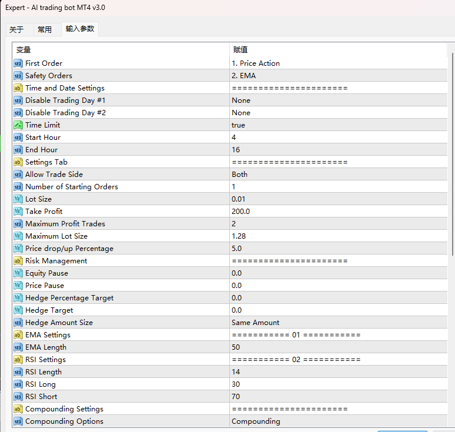Open the Hedge Amount Size 'Same Amount' value
Image resolution: width=455 pixels, height=432 pixels.
(x=339, y=323)
